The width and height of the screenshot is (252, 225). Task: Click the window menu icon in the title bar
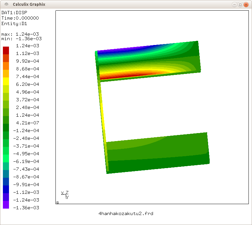[x=6, y=4]
